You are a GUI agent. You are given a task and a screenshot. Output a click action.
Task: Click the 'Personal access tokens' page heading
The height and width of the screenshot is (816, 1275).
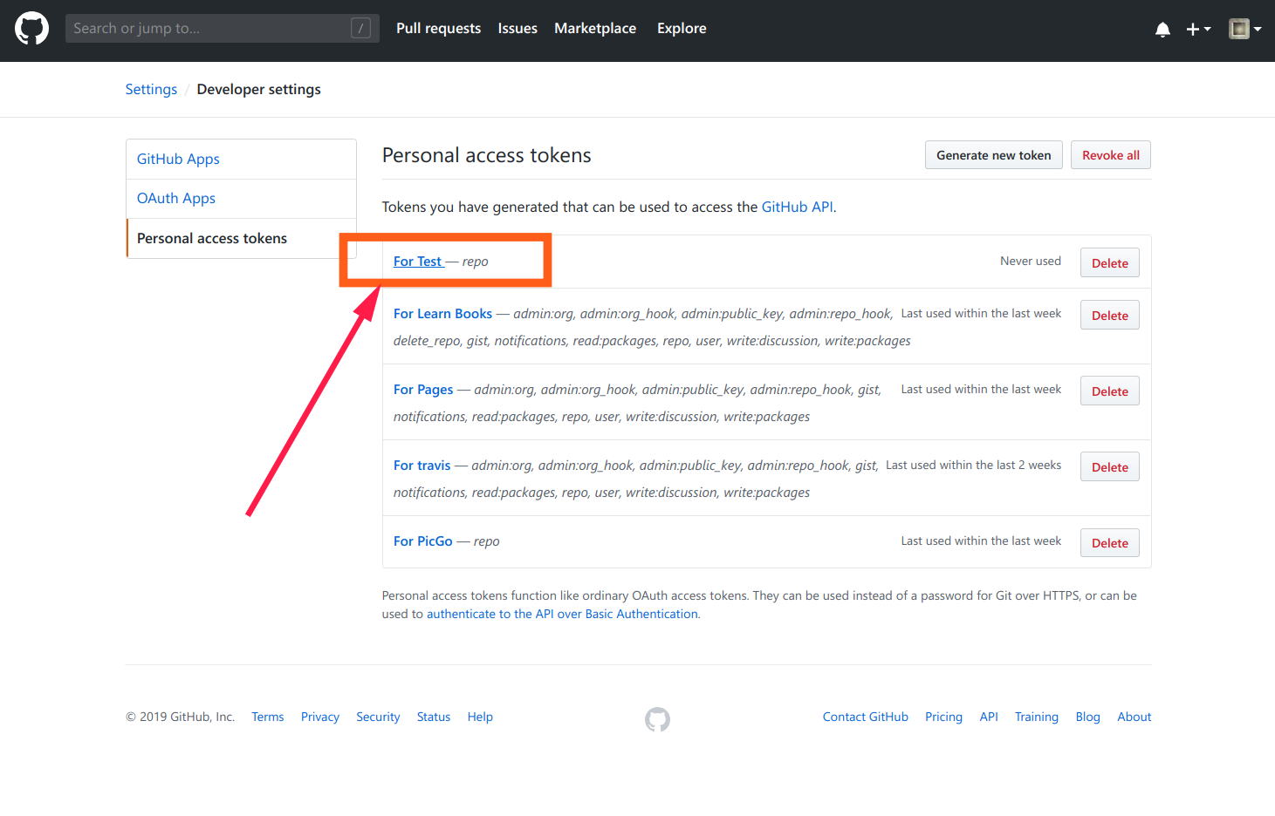point(487,155)
